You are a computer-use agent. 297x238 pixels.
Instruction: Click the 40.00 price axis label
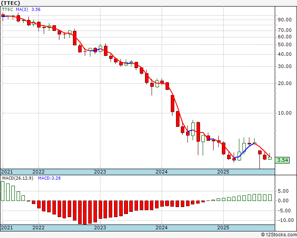pyautogui.click(x=284, y=54)
